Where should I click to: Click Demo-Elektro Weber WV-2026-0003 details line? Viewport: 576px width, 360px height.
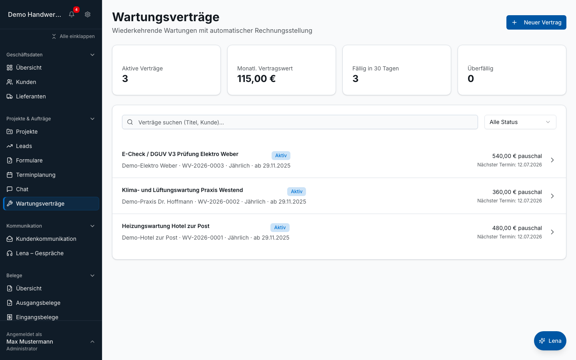pyautogui.click(x=206, y=166)
